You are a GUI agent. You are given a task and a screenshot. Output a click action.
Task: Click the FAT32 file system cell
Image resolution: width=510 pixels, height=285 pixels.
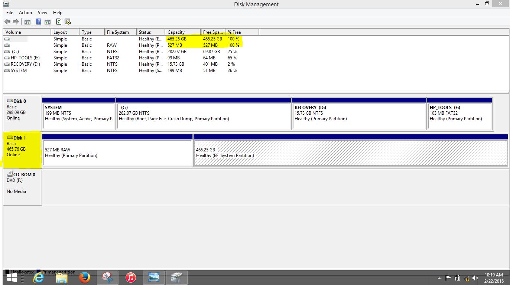click(112, 58)
